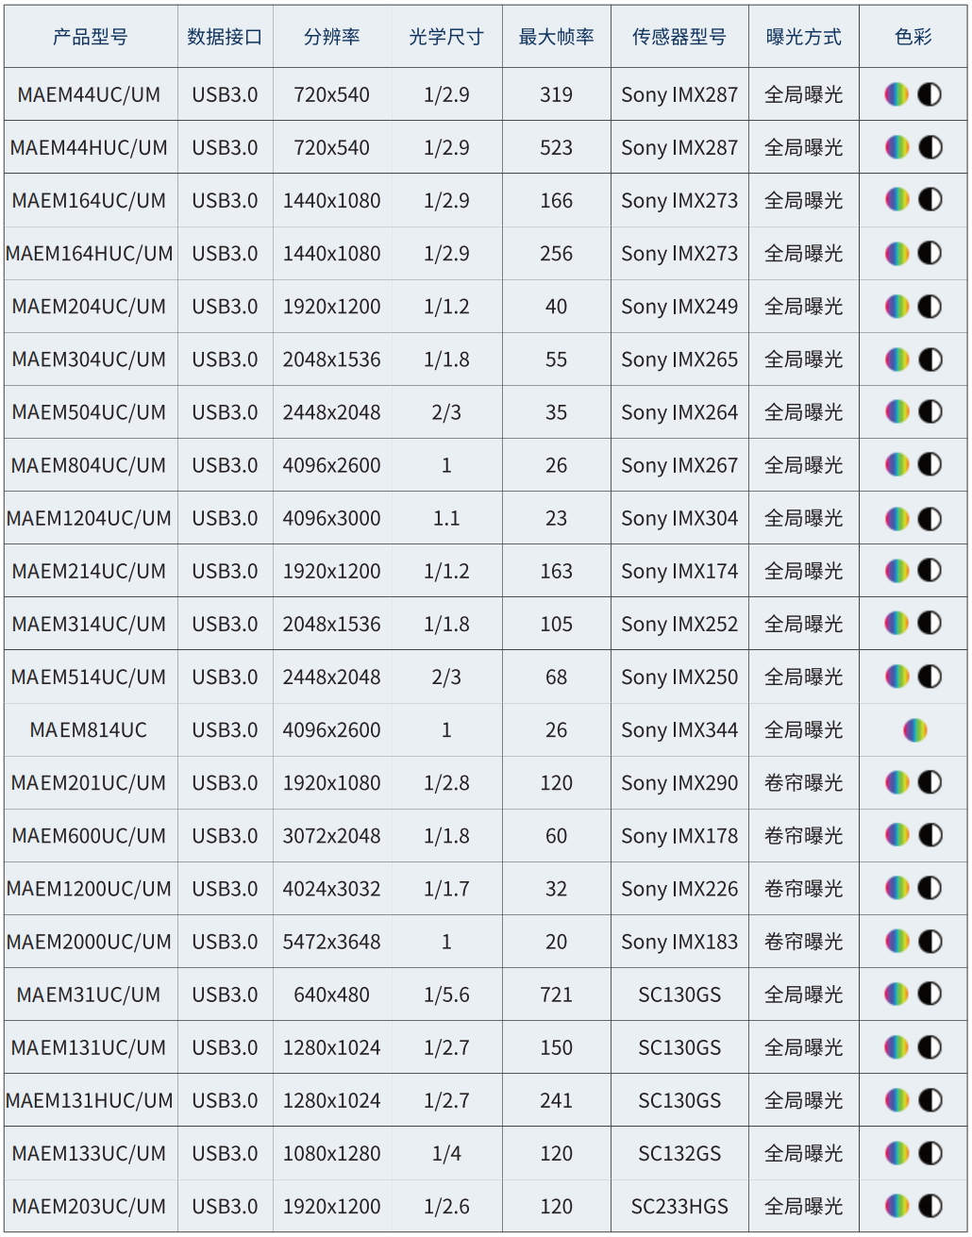Screen dimensions: 972x1237
Task: Click the monochrome icon for MAEM203UC/UM
Action: pyautogui.click(x=930, y=1206)
